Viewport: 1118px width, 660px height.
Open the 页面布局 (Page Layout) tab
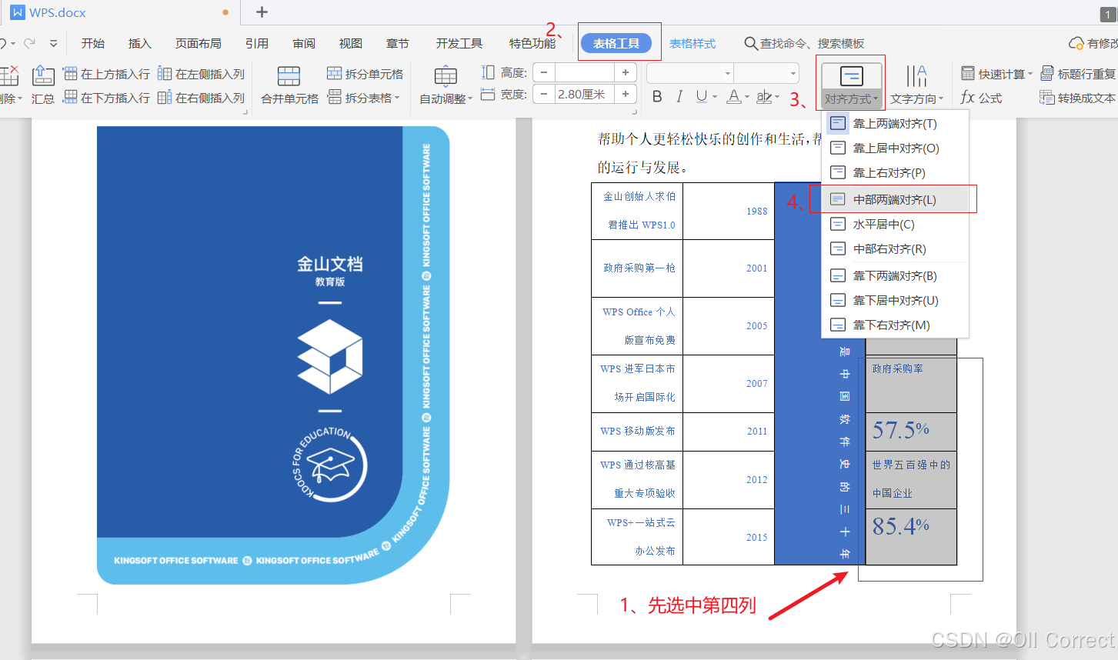pyautogui.click(x=198, y=43)
